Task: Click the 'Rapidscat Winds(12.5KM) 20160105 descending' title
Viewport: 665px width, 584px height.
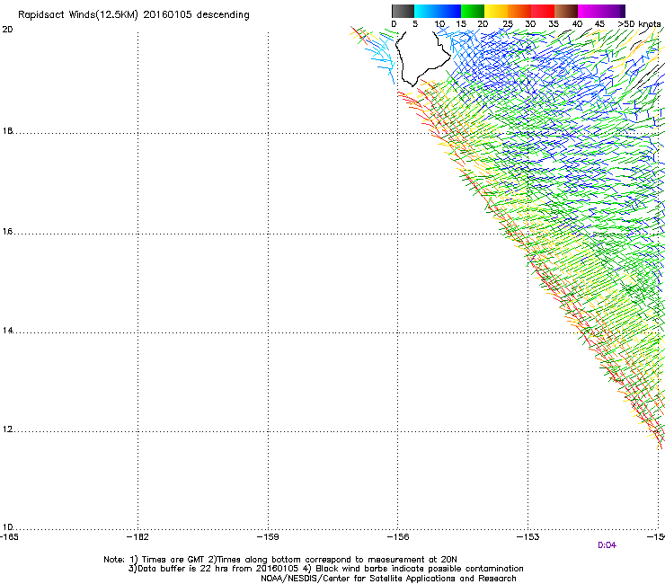Action: (x=134, y=15)
